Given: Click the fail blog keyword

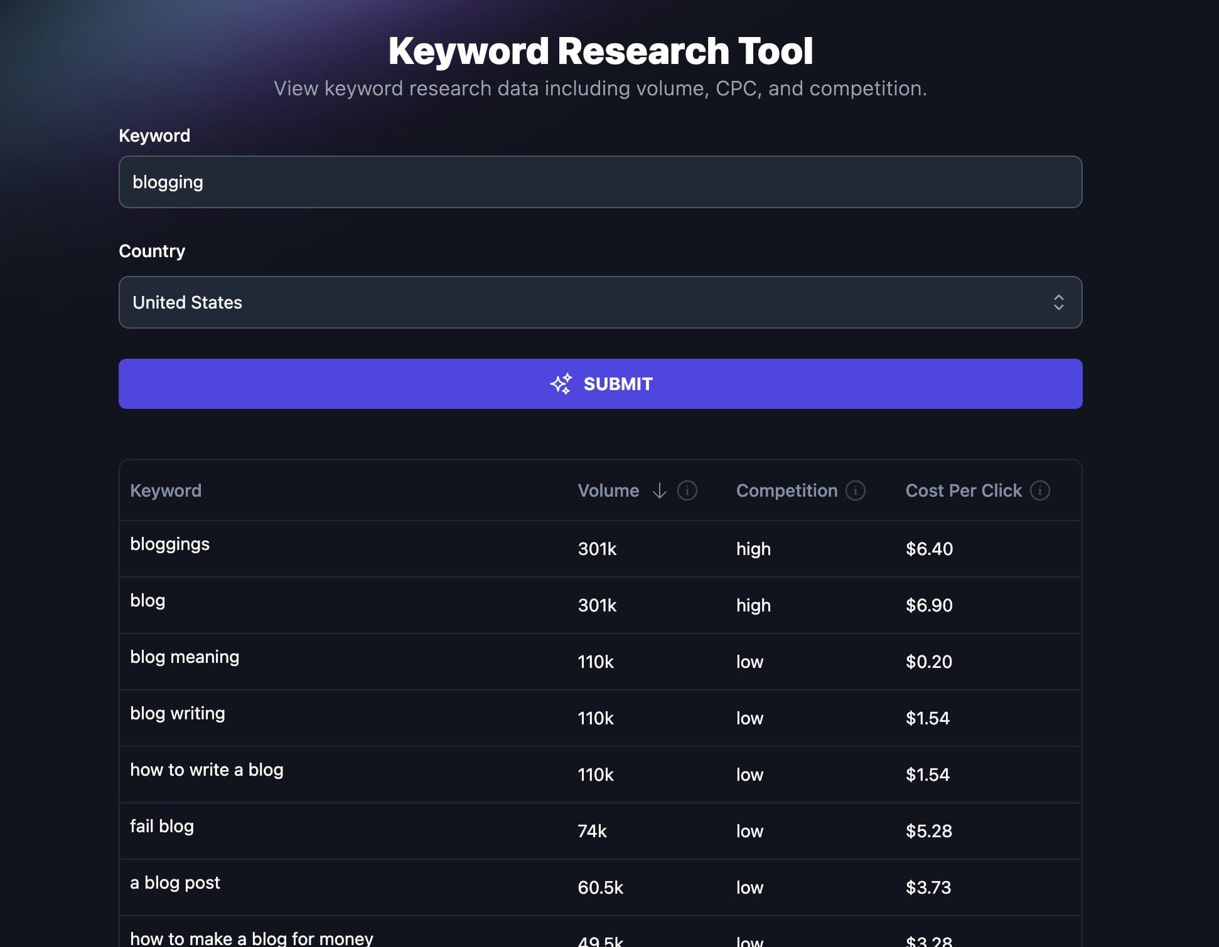Looking at the screenshot, I should tap(162, 827).
